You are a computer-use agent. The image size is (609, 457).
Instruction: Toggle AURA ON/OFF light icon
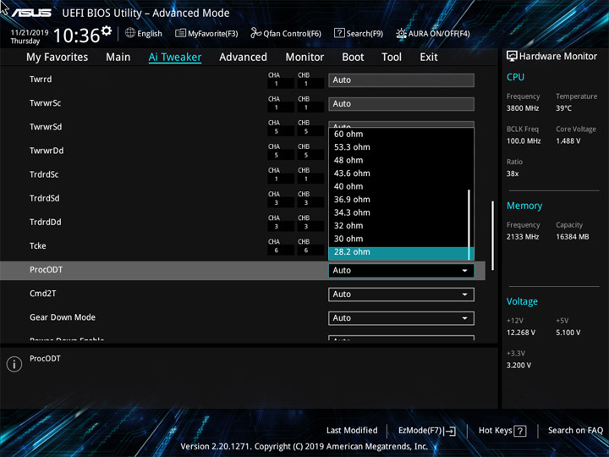click(401, 33)
